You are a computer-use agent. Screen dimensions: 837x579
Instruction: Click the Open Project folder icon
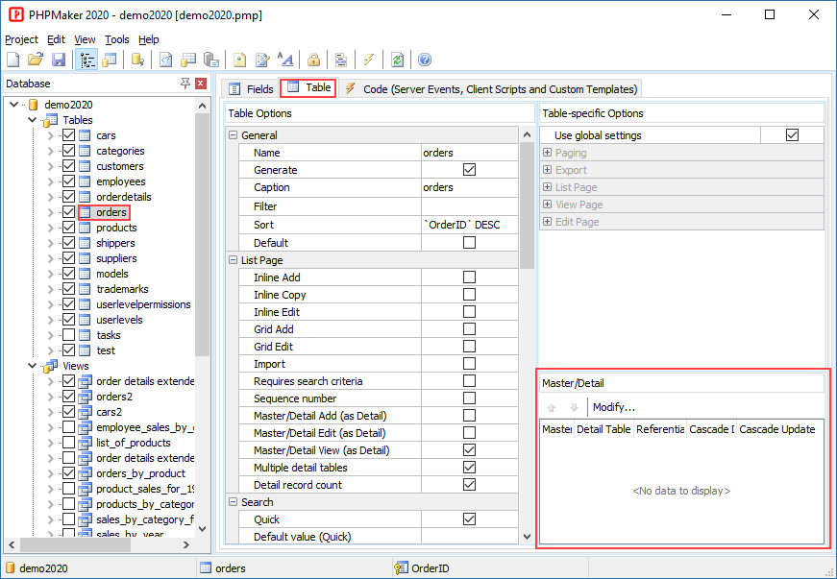pos(36,60)
